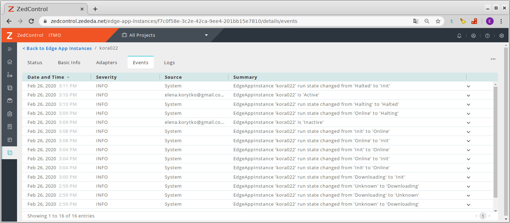Expand the 'Halted' to 'Init' event row
Screen dimensions: 510x223
tap(468, 86)
